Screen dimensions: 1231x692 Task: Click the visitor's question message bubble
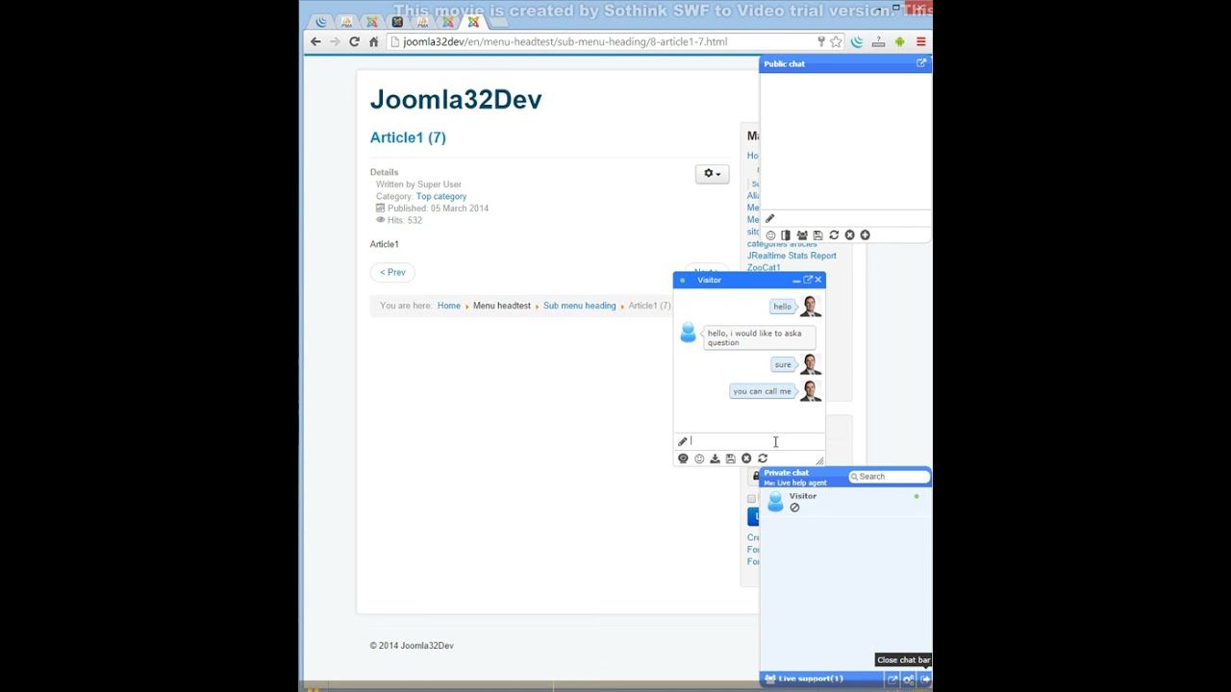pos(759,338)
